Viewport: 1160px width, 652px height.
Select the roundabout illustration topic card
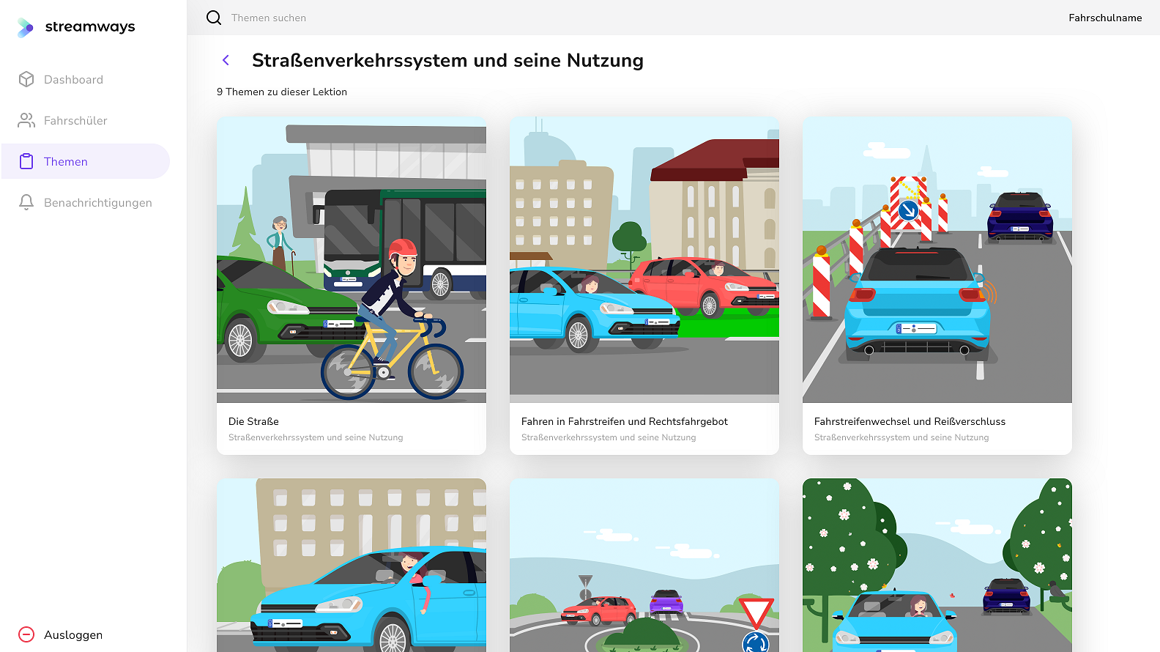pyautogui.click(x=644, y=565)
